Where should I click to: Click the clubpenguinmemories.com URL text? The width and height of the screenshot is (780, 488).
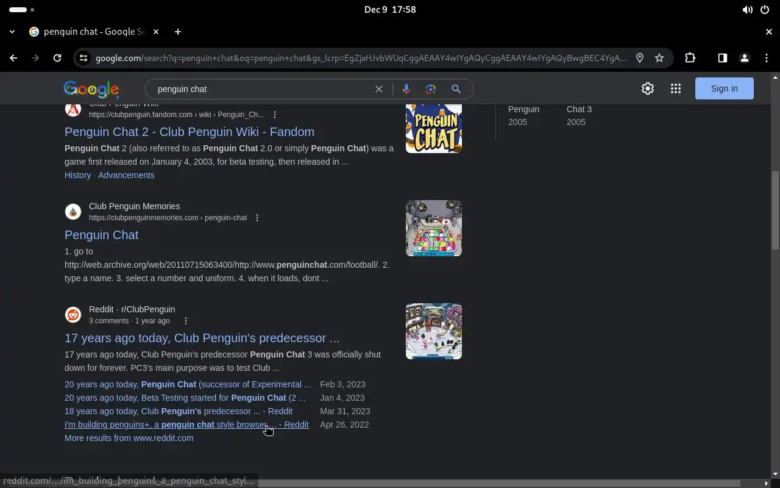168,218
